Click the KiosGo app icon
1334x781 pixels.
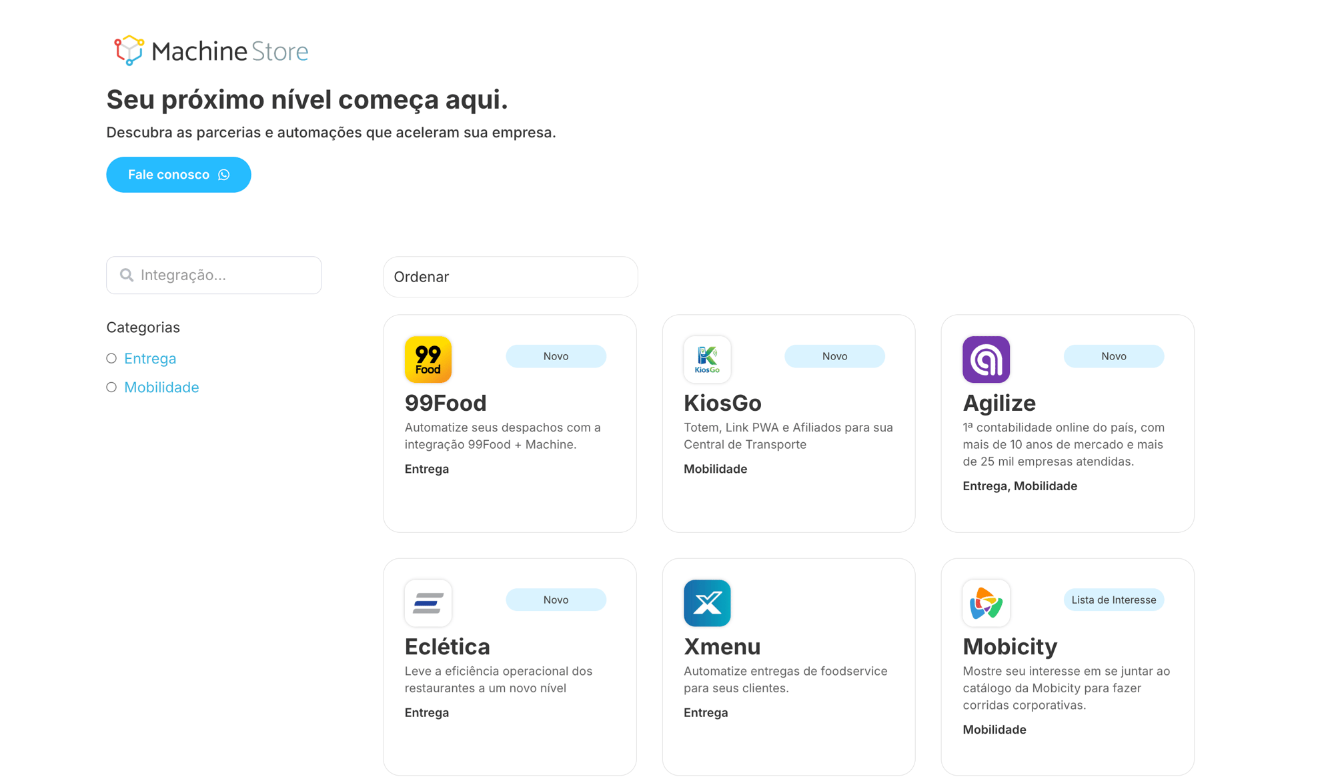706,359
